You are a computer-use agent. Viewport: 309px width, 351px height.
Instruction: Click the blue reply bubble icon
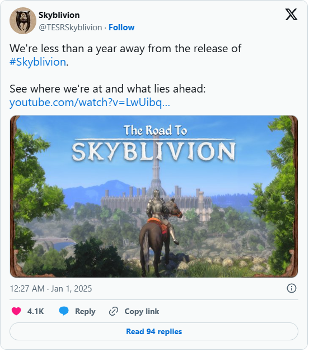64,312
